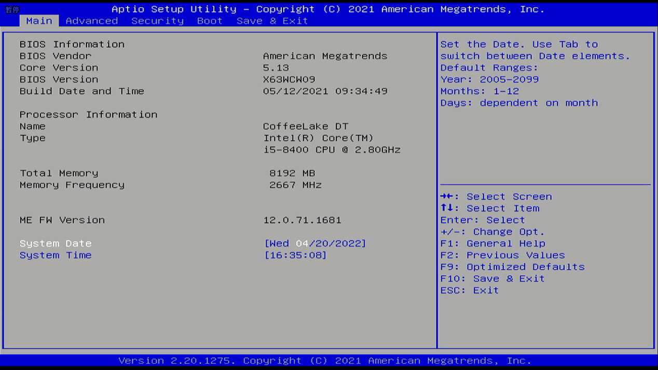
Task: Click the highlighted month 04 in System Date
Action: pos(302,243)
